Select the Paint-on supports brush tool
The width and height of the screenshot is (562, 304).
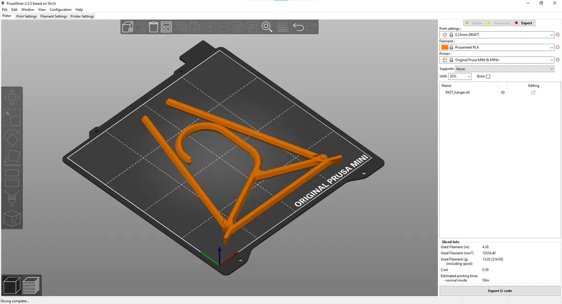coord(12,197)
